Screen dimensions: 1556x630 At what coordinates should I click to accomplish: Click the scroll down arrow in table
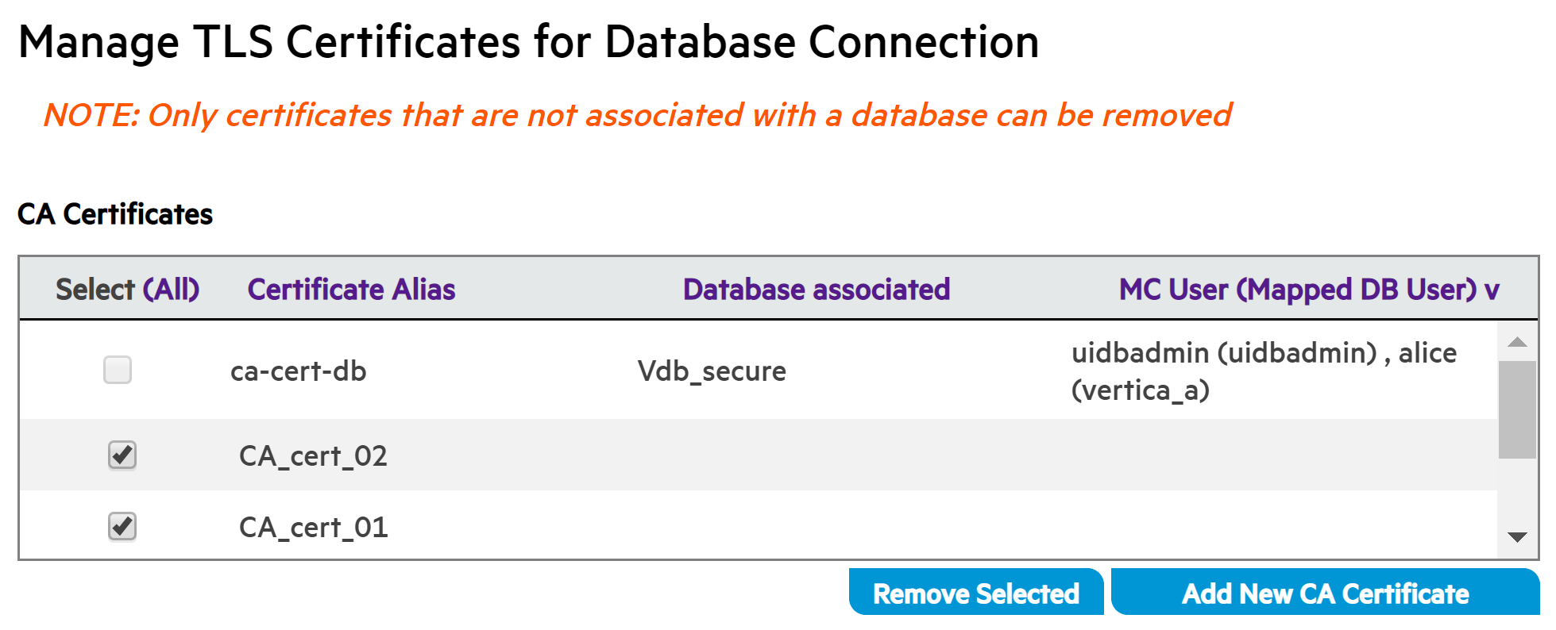[x=1517, y=537]
